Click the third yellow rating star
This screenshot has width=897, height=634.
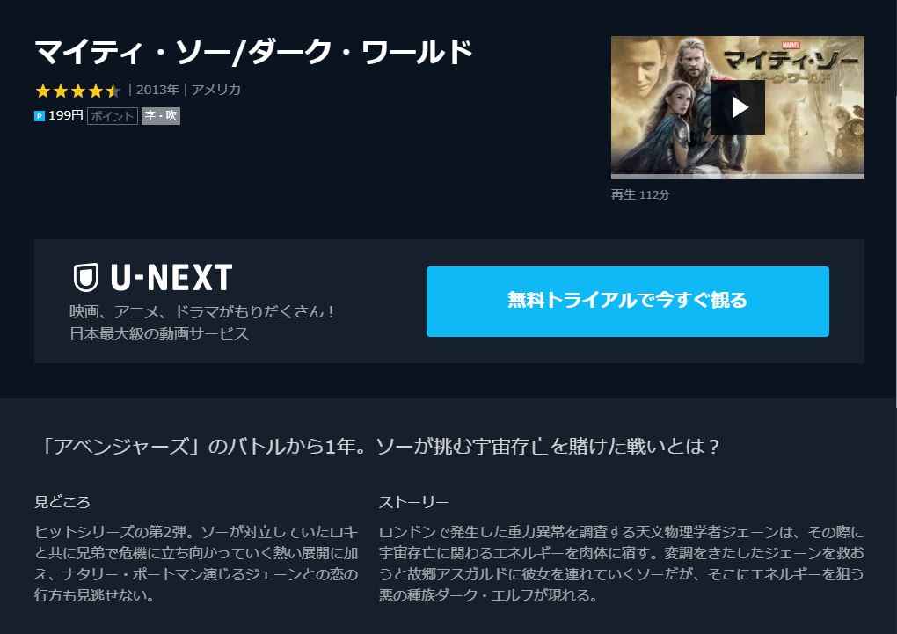click(78, 91)
